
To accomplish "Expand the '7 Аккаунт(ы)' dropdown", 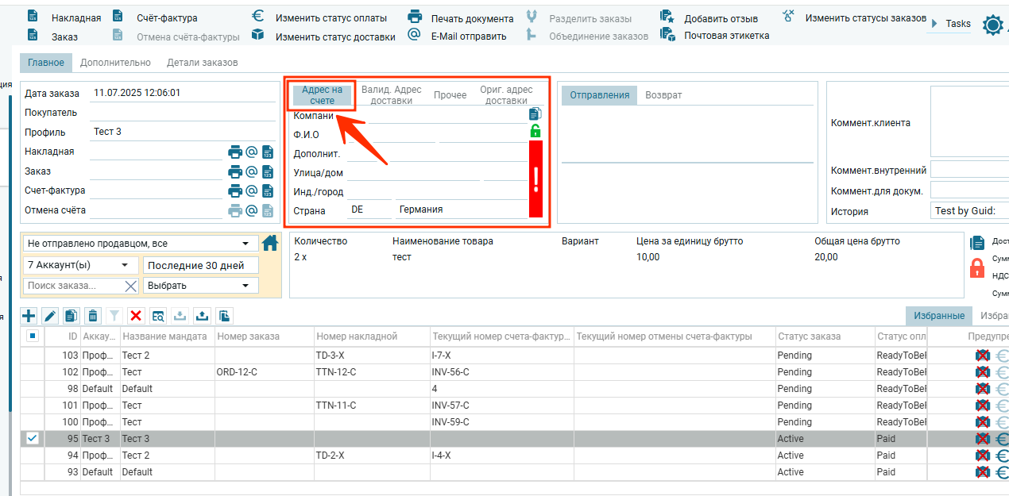I will (79, 265).
